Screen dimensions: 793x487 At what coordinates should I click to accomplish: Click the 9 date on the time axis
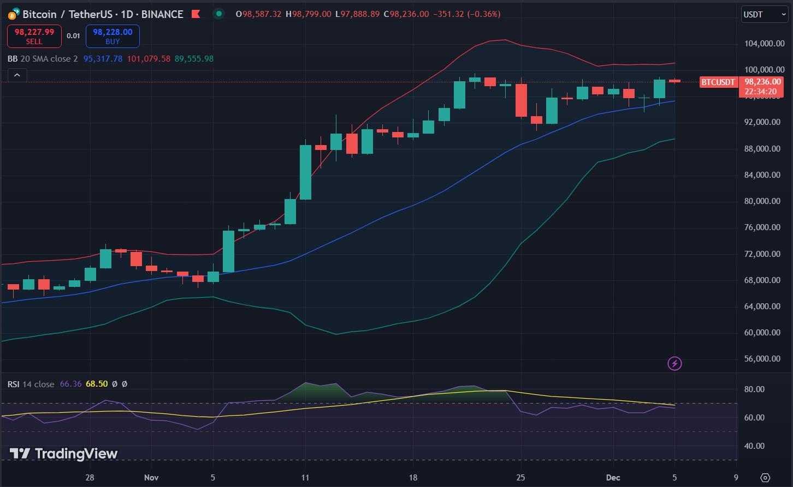(736, 478)
